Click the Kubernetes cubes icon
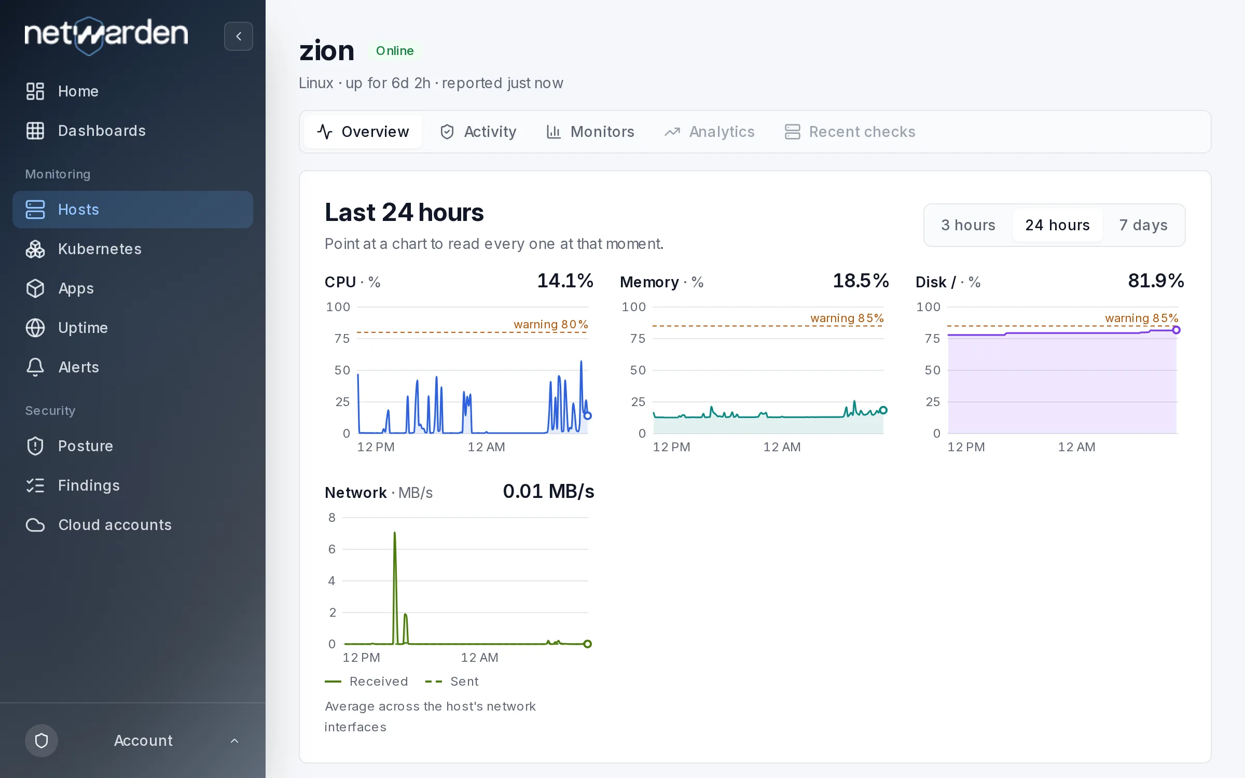1245x778 pixels. pos(35,249)
